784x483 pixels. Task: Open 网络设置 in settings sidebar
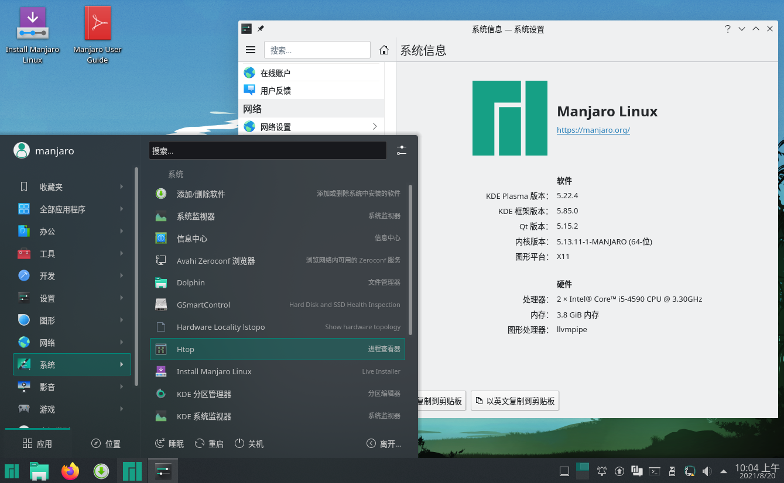311,126
